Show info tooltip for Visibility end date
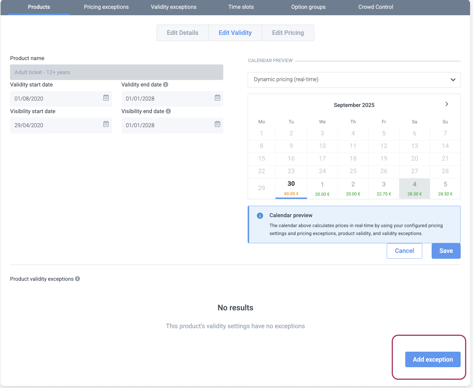473x388 pixels. [168, 111]
